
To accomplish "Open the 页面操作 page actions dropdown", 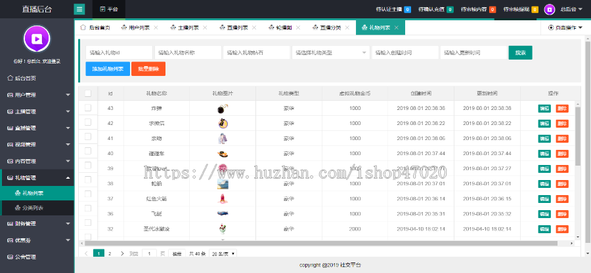I will click(565, 27).
